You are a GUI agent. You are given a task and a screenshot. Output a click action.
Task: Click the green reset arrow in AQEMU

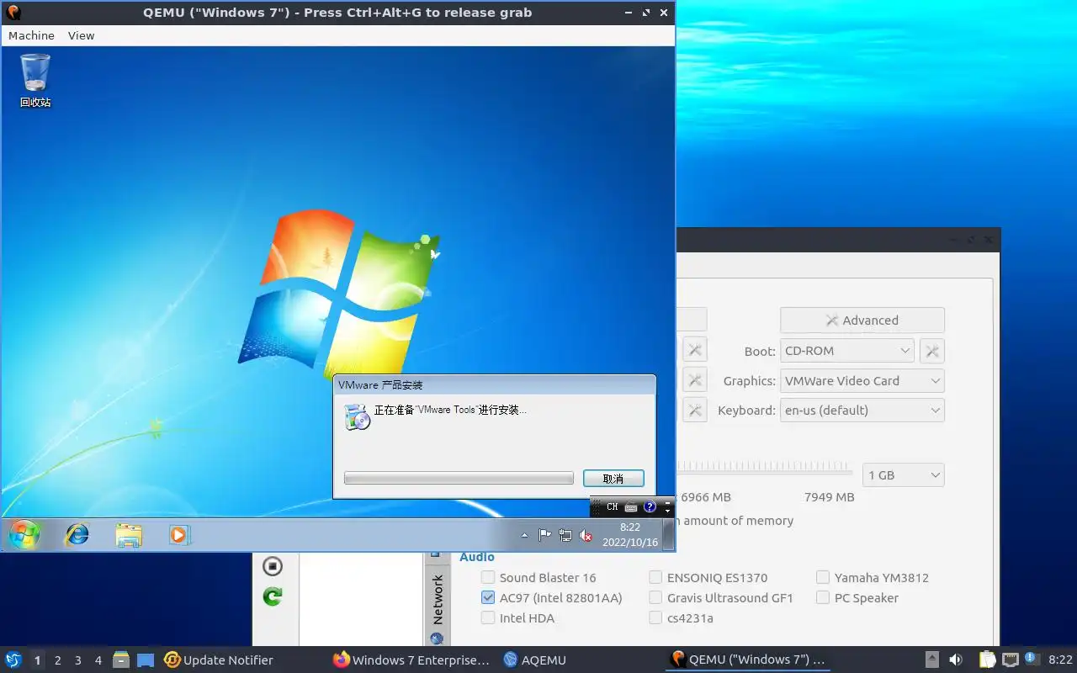coord(272,596)
